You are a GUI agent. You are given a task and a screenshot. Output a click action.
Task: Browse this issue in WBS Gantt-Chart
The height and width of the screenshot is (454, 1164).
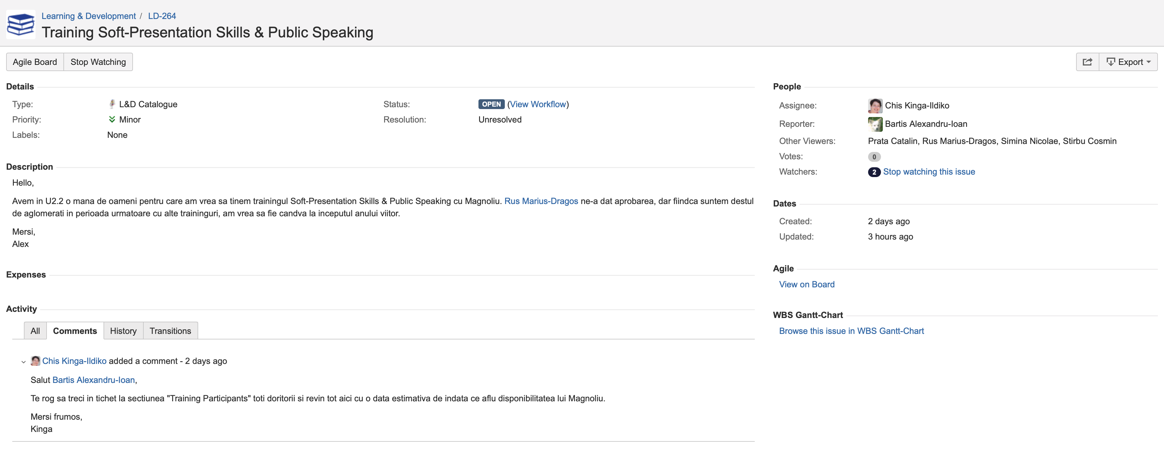coord(851,331)
